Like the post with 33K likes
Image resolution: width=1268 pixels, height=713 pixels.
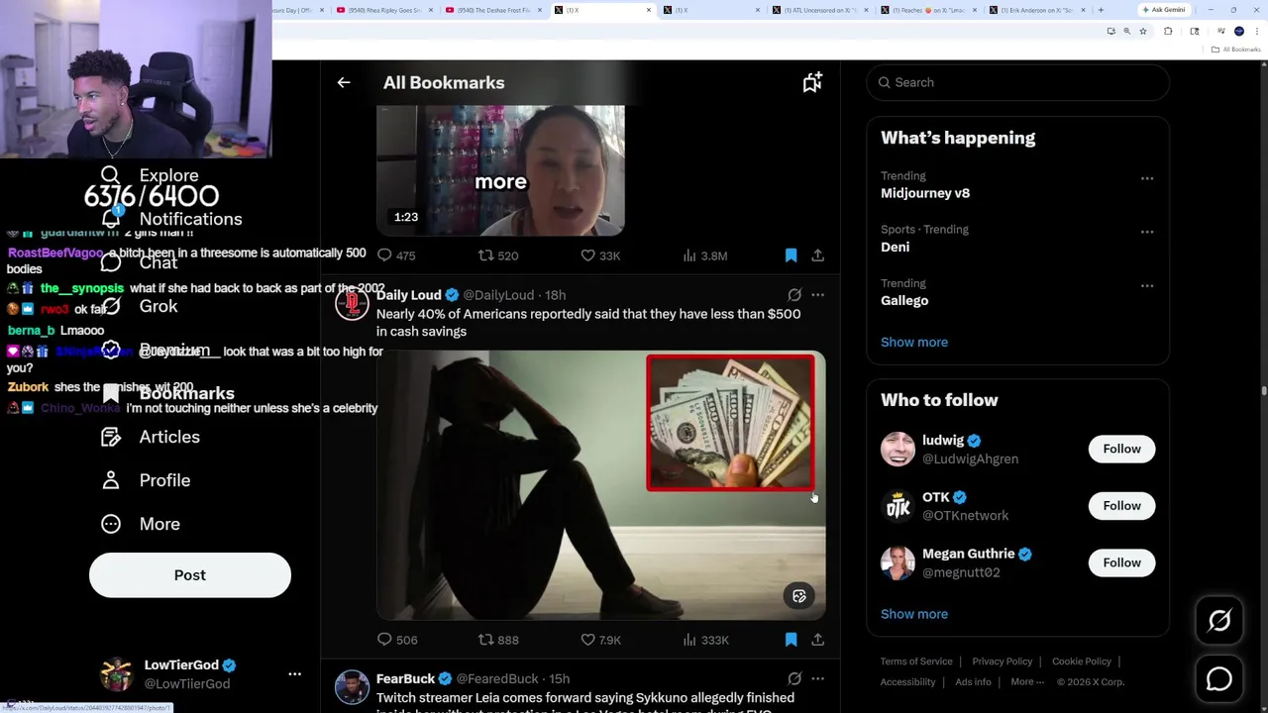[x=600, y=255]
